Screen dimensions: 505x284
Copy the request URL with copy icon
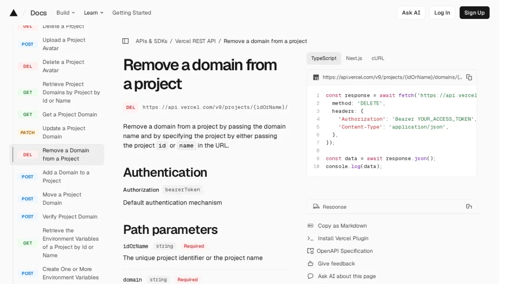(x=469, y=77)
